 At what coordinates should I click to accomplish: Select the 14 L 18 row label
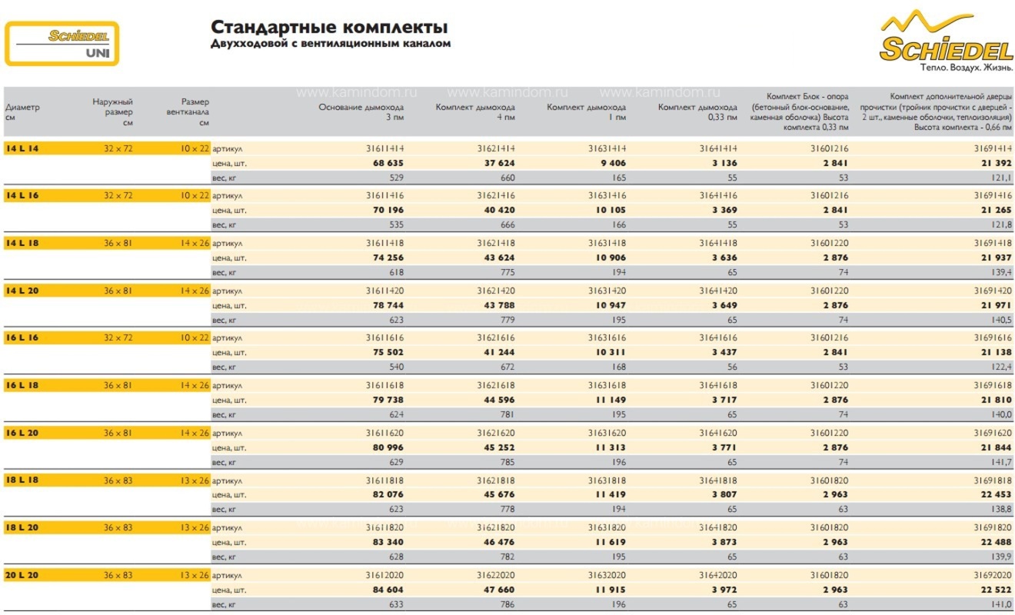(x=22, y=243)
